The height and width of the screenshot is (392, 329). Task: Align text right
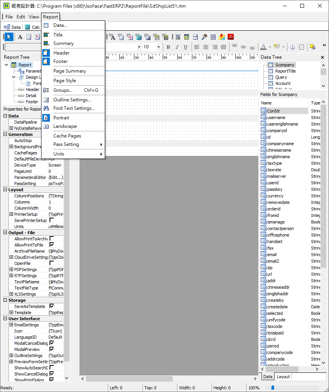215,47
